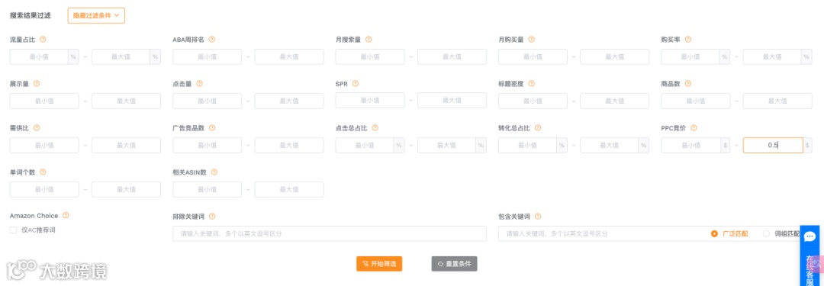Click help icon next to 包含关键词

click(538, 216)
